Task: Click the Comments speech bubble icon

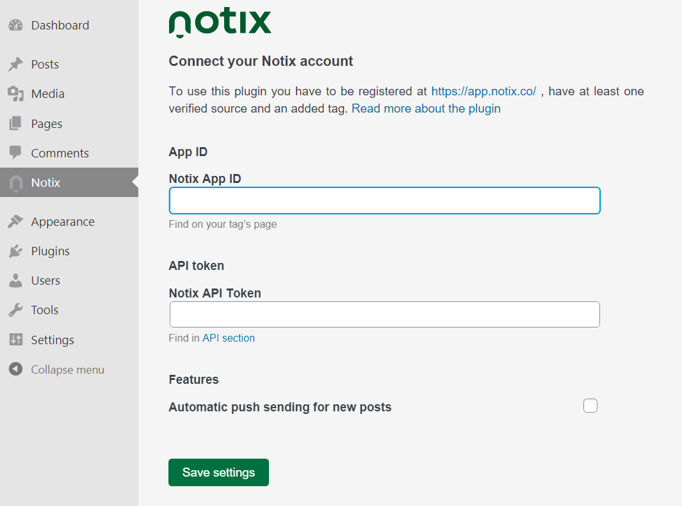Action: (15, 152)
